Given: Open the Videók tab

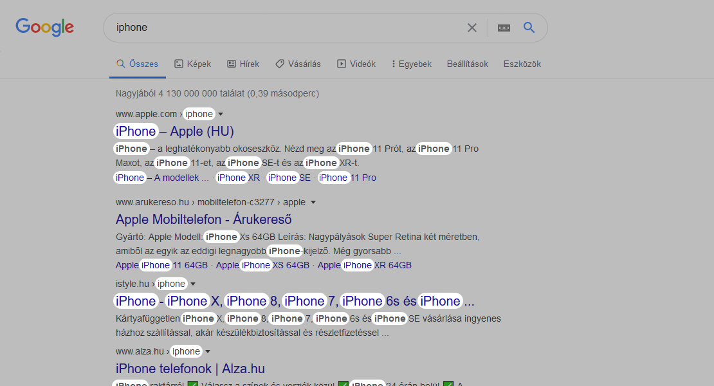Looking at the screenshot, I should click(x=356, y=64).
